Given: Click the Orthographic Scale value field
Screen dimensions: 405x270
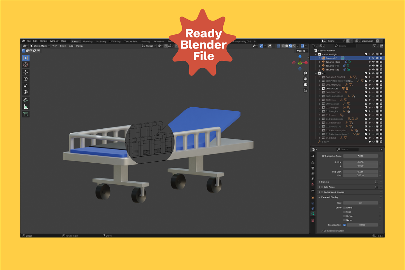Looking at the screenshot, I should pos(360,156).
